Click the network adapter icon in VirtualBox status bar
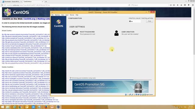The image size is (195, 109). point(130,94)
